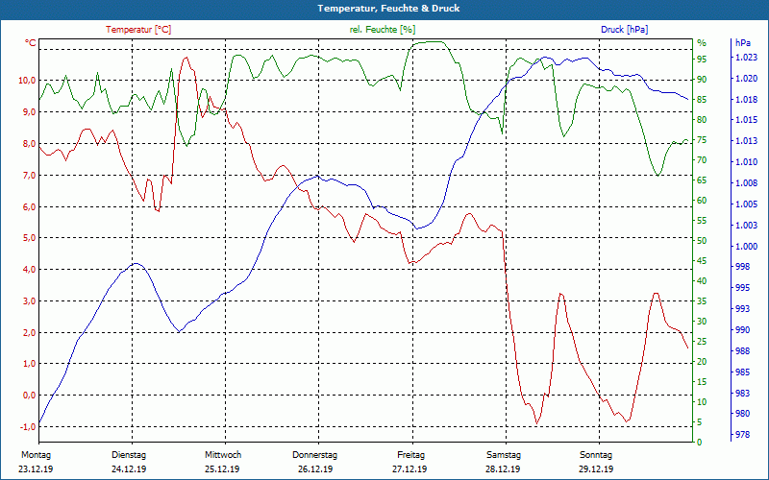The image size is (769, 480).
Task: Click the chart title 'Temperatur, Feuchte & Druck'
Action: 388,9
